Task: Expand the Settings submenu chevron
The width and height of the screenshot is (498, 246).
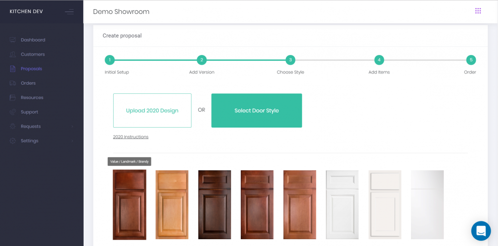Action: pyautogui.click(x=72, y=141)
